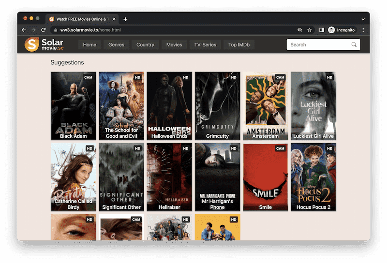Click the SolarMovie logo

pos(44,44)
